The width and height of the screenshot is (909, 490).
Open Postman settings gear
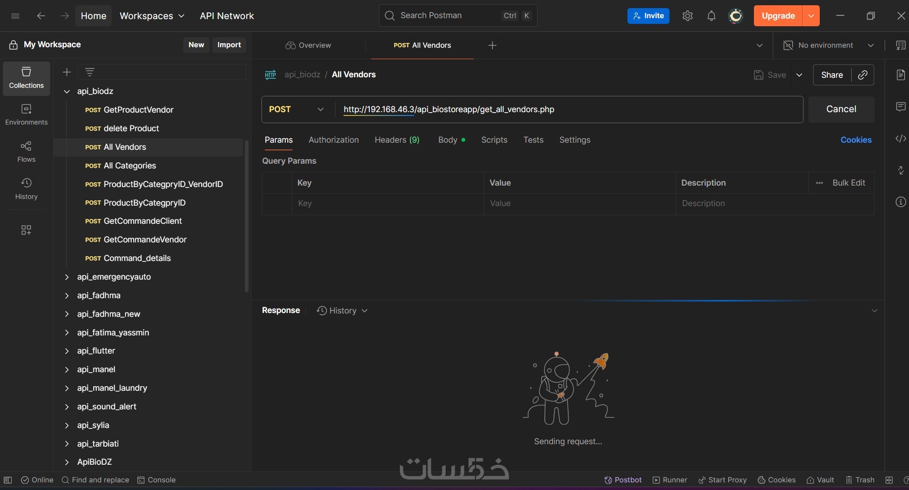click(x=688, y=16)
